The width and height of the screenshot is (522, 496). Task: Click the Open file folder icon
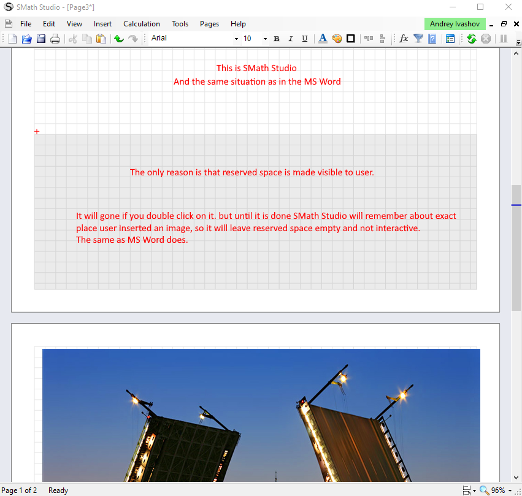click(x=26, y=39)
